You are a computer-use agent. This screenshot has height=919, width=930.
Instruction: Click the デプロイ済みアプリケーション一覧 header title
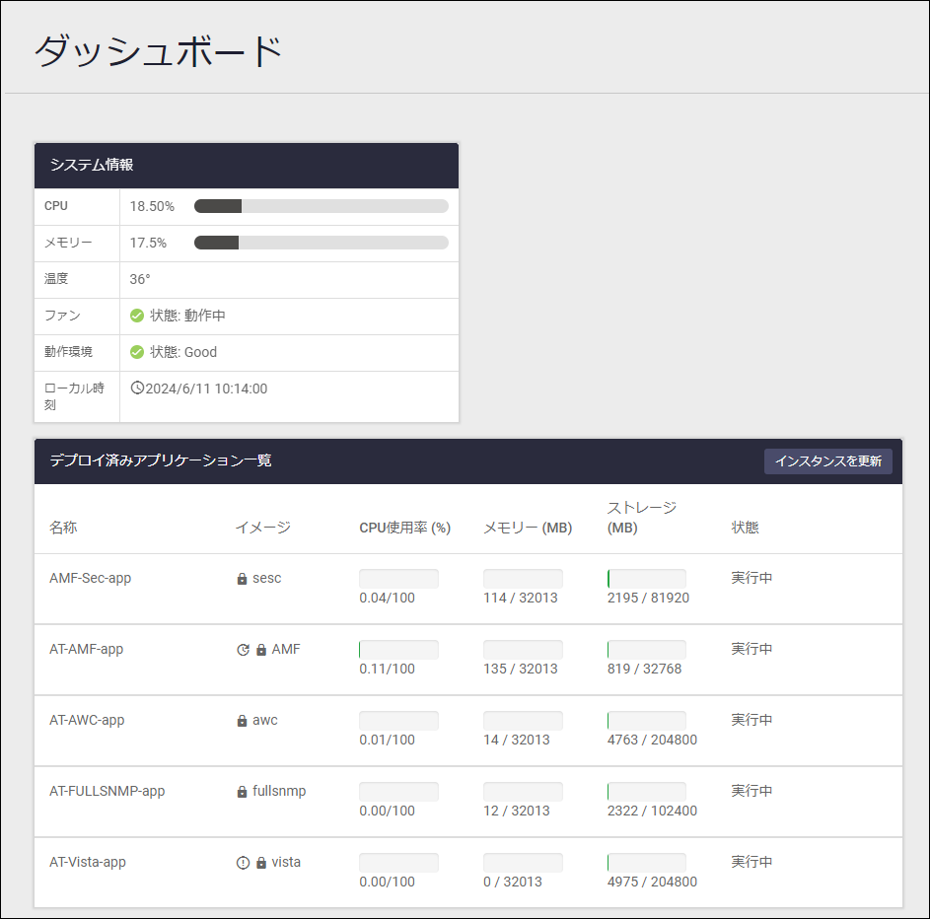(161, 460)
